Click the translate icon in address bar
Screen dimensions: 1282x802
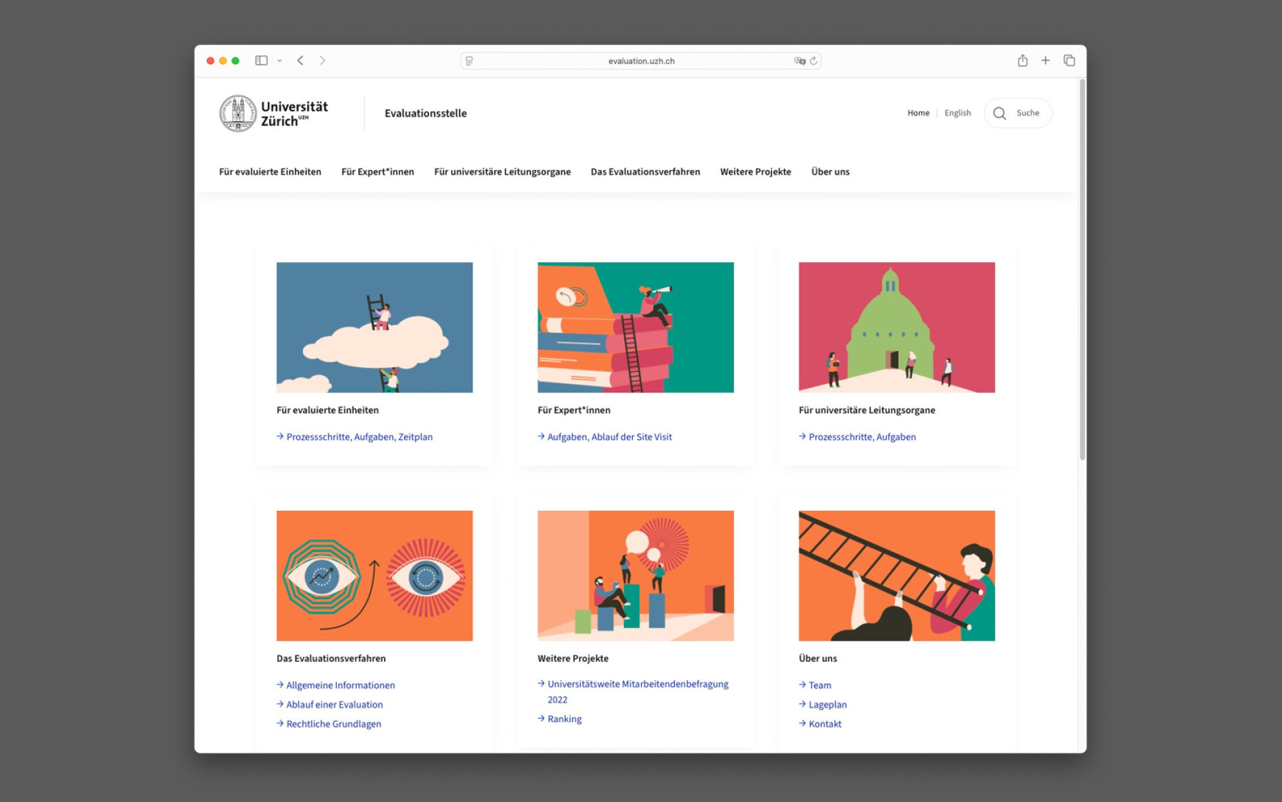click(x=800, y=61)
